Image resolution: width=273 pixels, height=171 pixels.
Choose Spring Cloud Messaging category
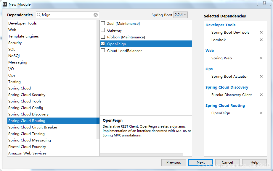coord(52,140)
